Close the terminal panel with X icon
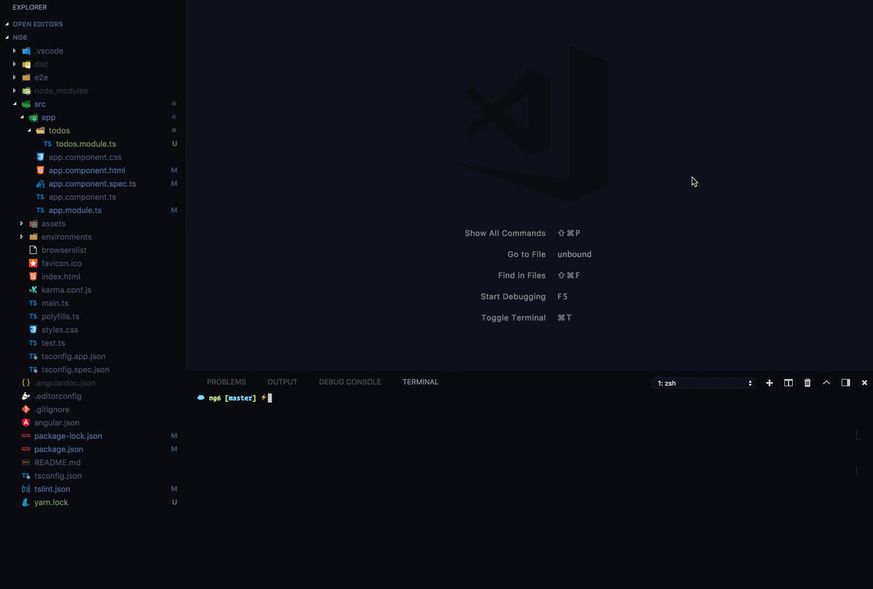 [865, 383]
